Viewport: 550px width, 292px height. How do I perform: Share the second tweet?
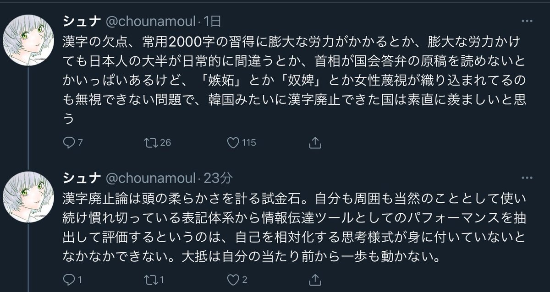314,278
